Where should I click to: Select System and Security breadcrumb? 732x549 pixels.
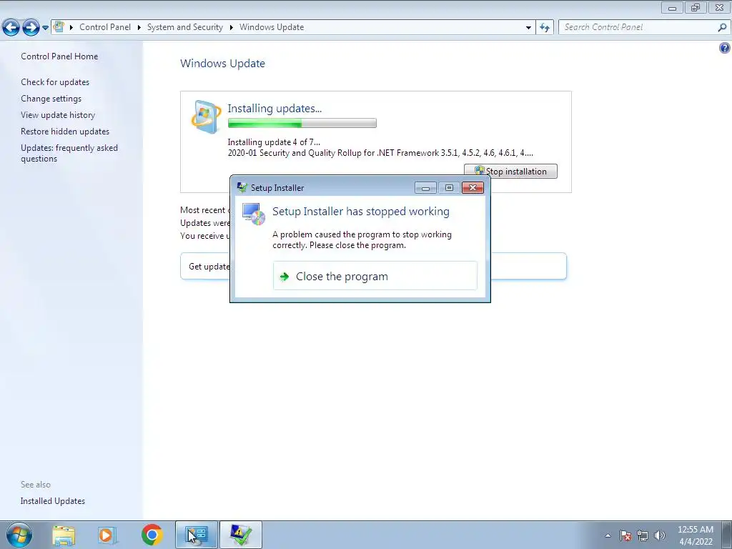185,27
